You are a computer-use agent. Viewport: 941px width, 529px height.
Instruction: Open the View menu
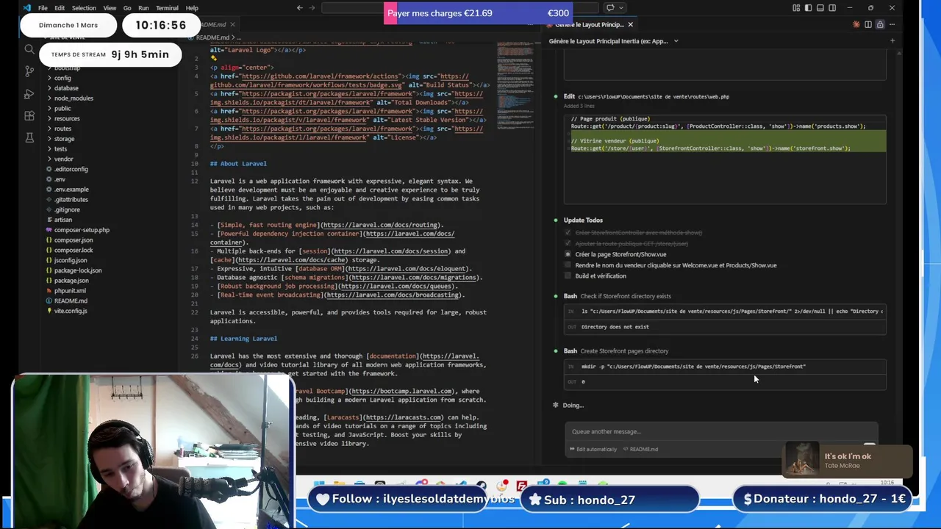pos(110,8)
